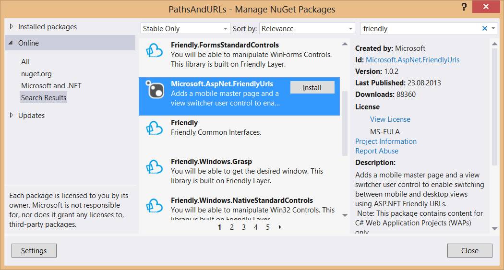Go to results page 4

[255, 227]
